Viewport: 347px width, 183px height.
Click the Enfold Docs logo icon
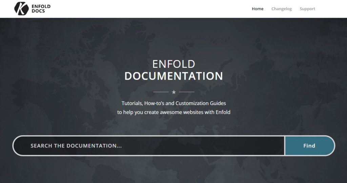click(21, 8)
